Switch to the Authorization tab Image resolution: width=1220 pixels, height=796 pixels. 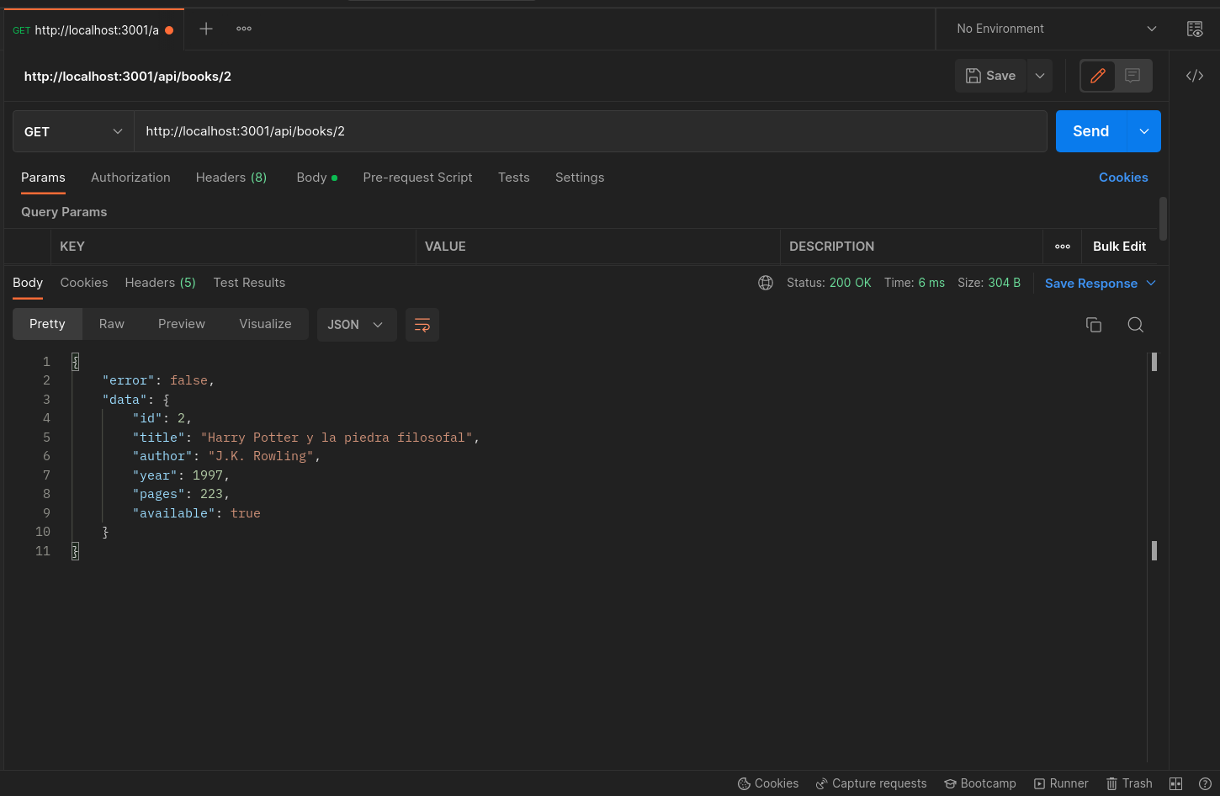click(130, 178)
